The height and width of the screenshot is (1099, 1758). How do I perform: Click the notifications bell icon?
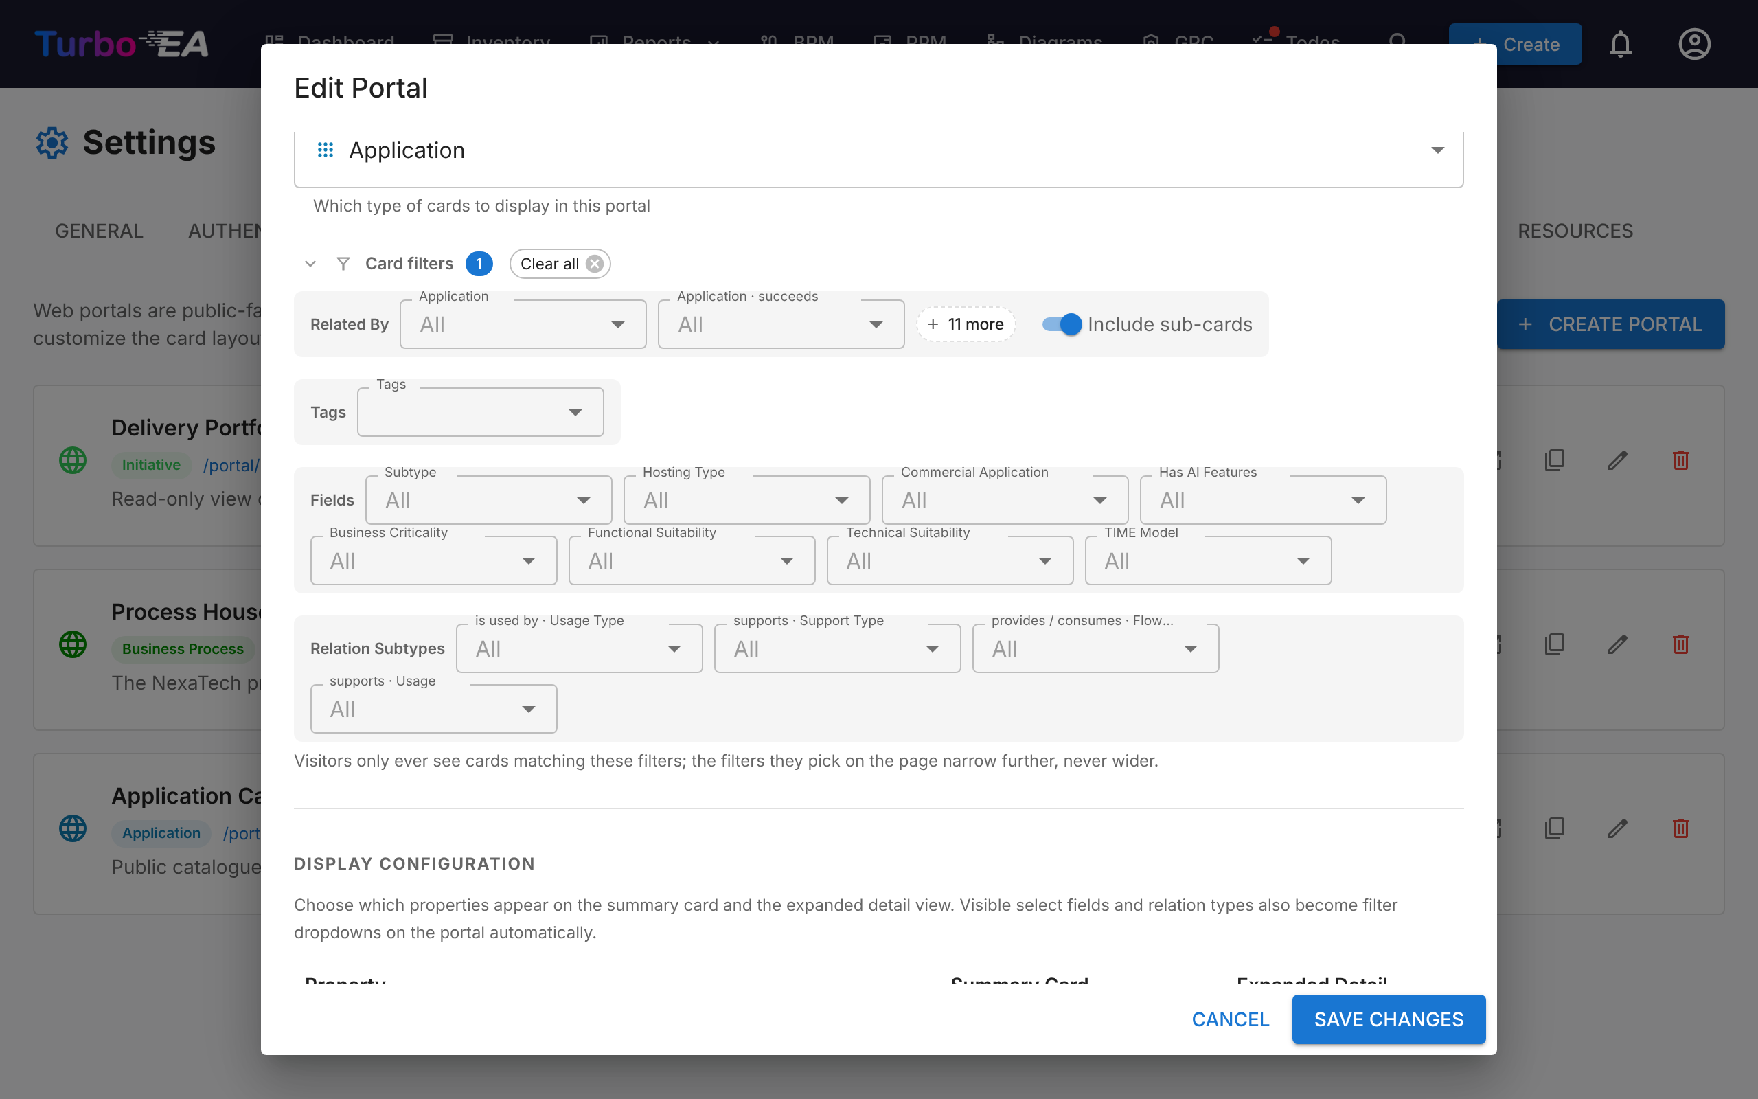(1620, 45)
